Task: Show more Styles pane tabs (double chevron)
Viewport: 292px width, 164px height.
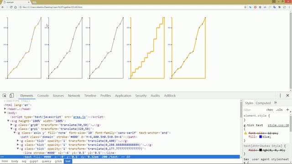Action: (276, 102)
